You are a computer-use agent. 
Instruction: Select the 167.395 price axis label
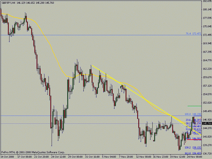207,52
